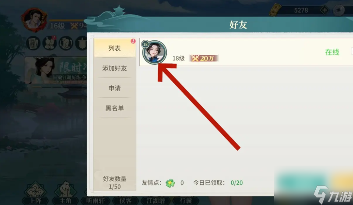Tap your player avatar in top-left corner

(x=34, y=20)
